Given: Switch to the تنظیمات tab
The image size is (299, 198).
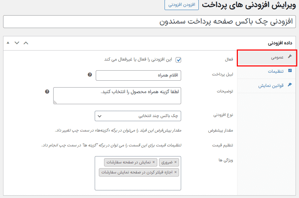Looking at the screenshot, I should point(267,71).
